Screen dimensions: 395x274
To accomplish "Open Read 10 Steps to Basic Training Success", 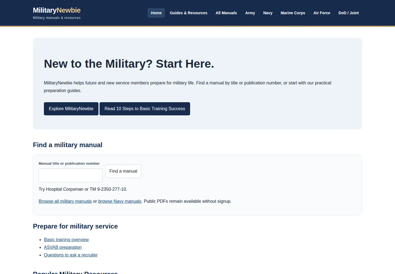I will click(145, 109).
